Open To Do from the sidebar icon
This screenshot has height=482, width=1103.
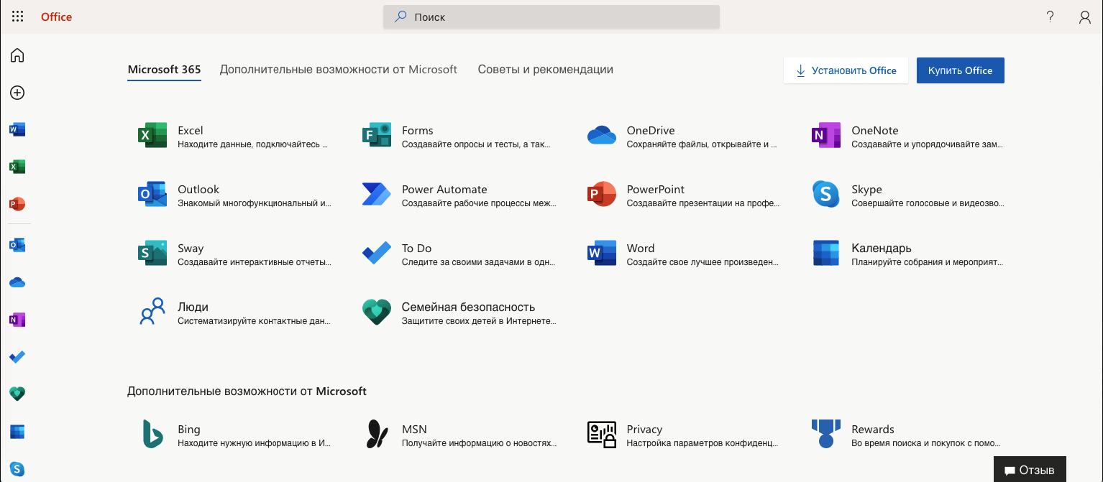pyautogui.click(x=17, y=357)
